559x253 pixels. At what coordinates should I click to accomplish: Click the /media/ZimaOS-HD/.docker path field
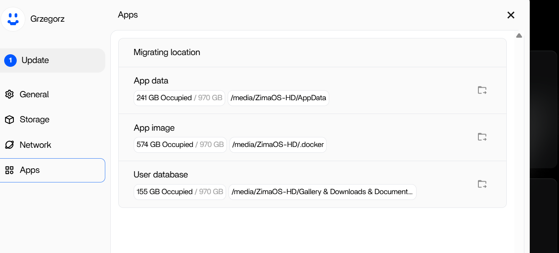(x=278, y=145)
